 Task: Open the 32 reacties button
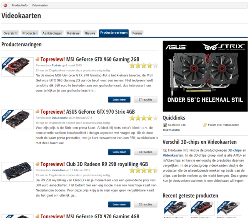145,204
